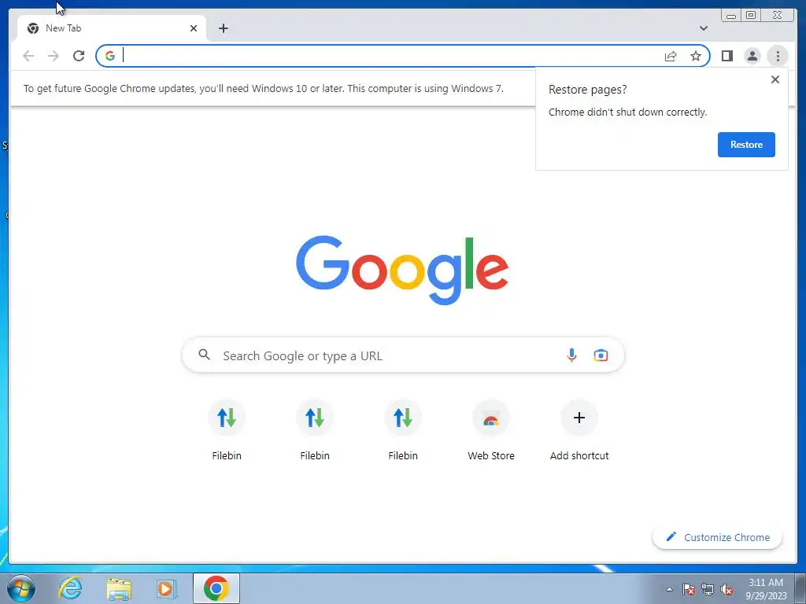The image size is (806, 604).
Task: Open the profile avatar menu
Action: coord(752,56)
